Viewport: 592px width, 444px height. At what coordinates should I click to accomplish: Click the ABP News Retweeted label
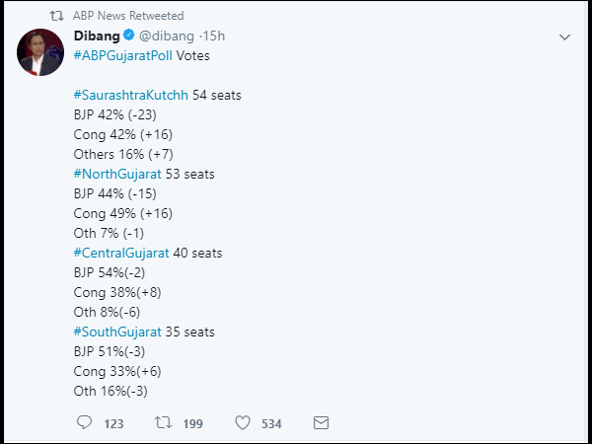tap(130, 16)
